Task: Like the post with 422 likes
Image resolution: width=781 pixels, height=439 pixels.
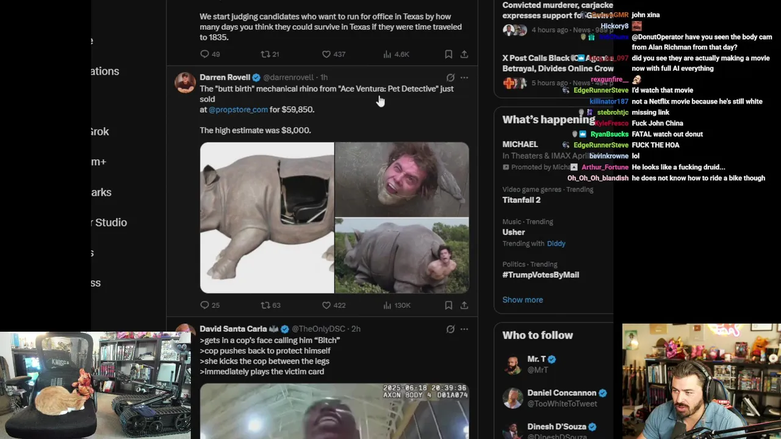Action: tap(326, 305)
